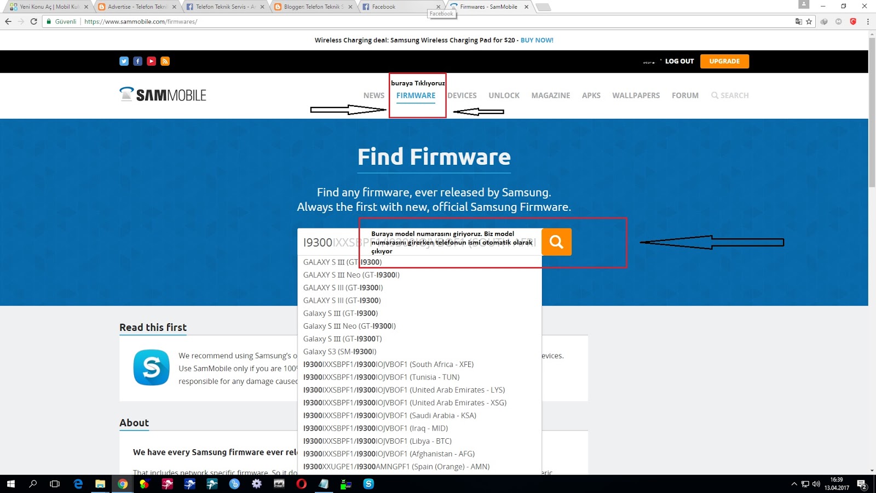Switch to Telefon Teknik Servis Facebook tab
This screenshot has width=876, height=493.
224,7
